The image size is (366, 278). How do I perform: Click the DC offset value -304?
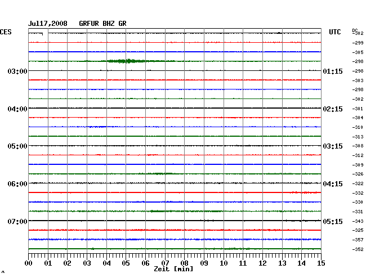coord(358,118)
